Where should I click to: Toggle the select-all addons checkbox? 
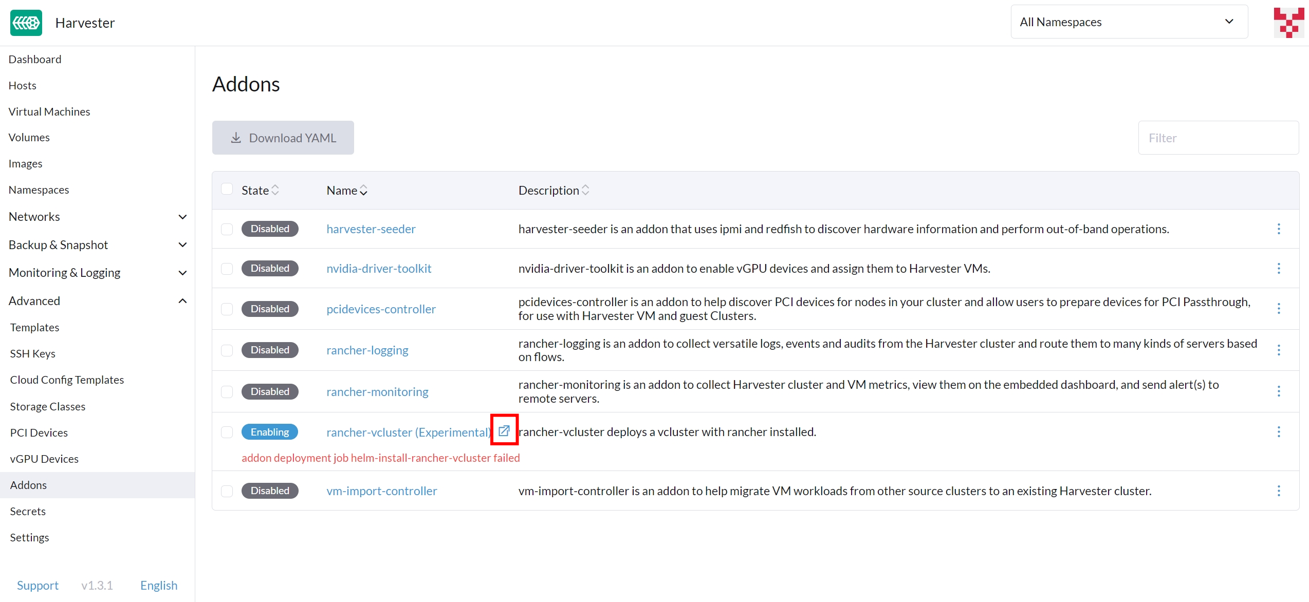click(227, 189)
